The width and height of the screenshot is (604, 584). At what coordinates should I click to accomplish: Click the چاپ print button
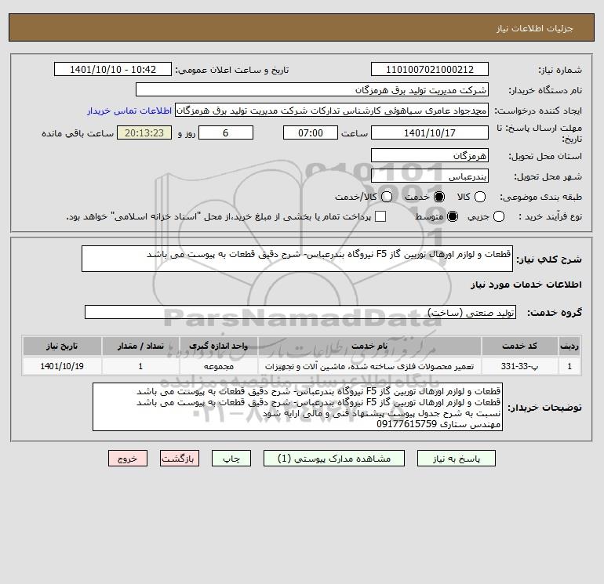[231, 459]
